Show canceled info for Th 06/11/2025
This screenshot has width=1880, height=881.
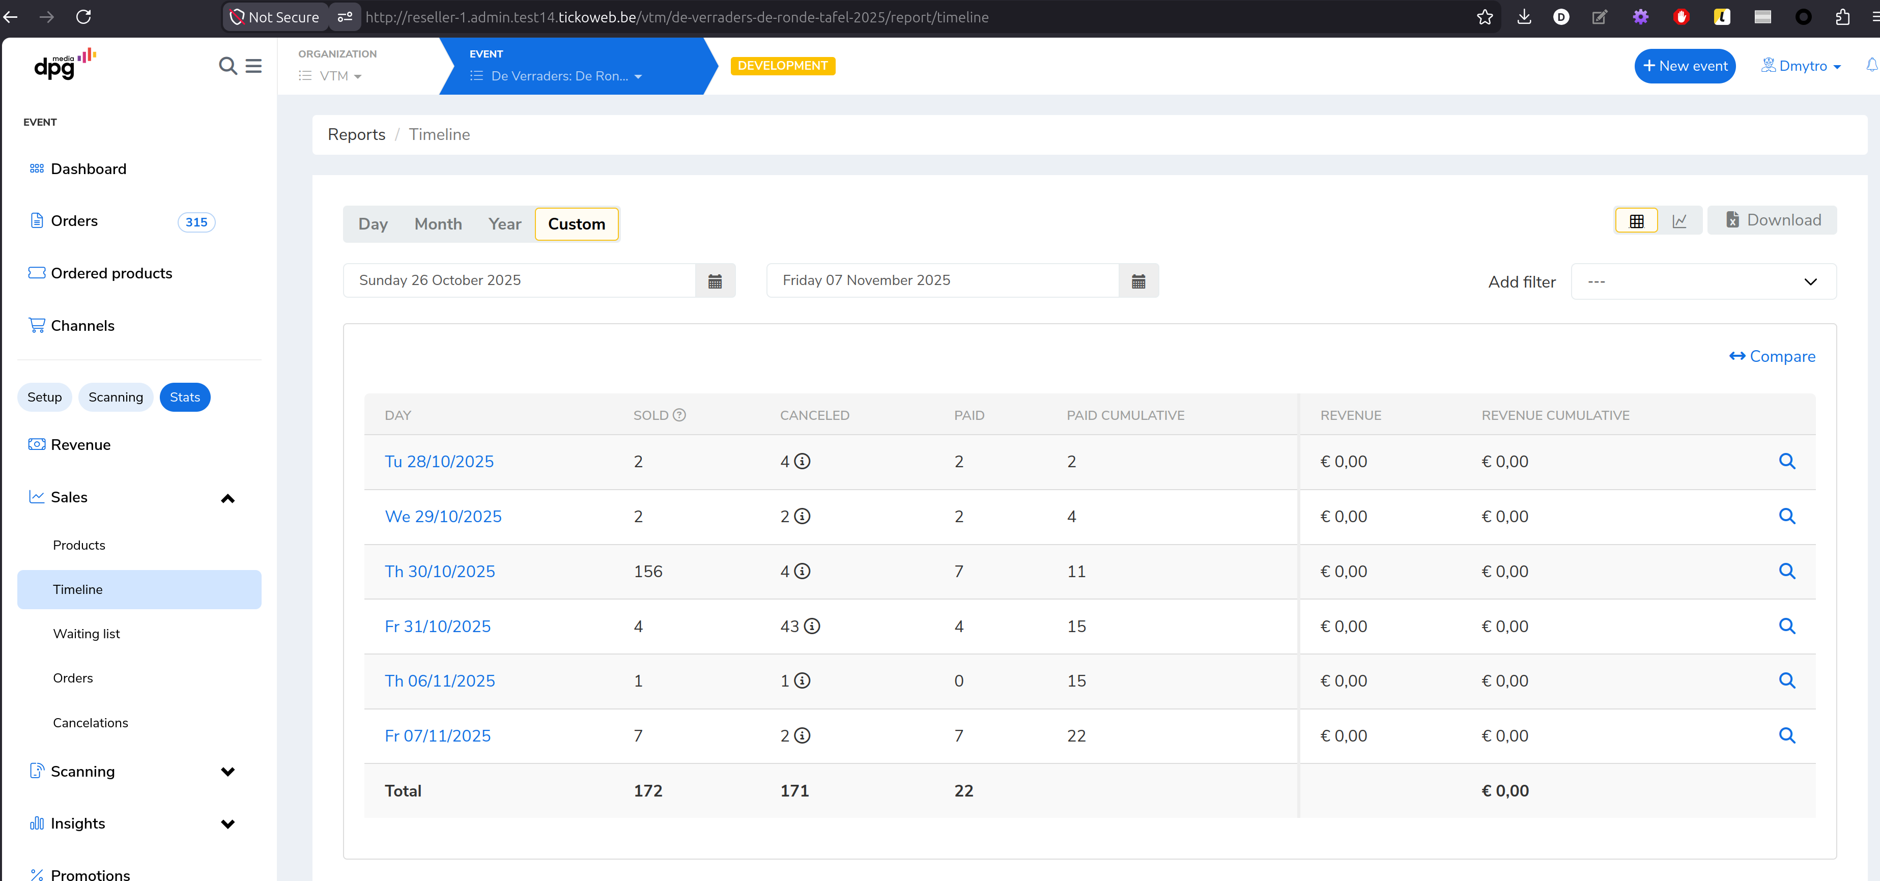(x=802, y=680)
